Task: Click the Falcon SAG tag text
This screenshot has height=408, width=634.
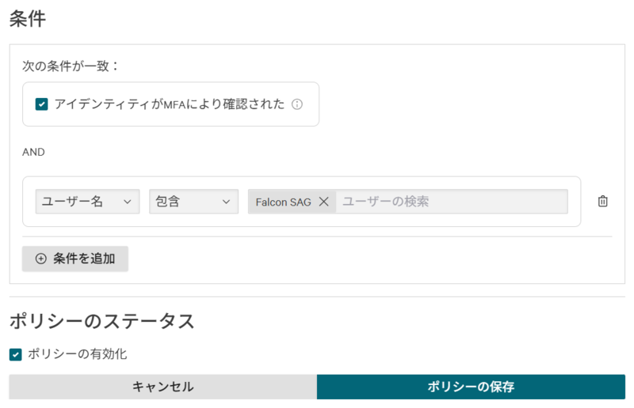Action: pyautogui.click(x=283, y=202)
